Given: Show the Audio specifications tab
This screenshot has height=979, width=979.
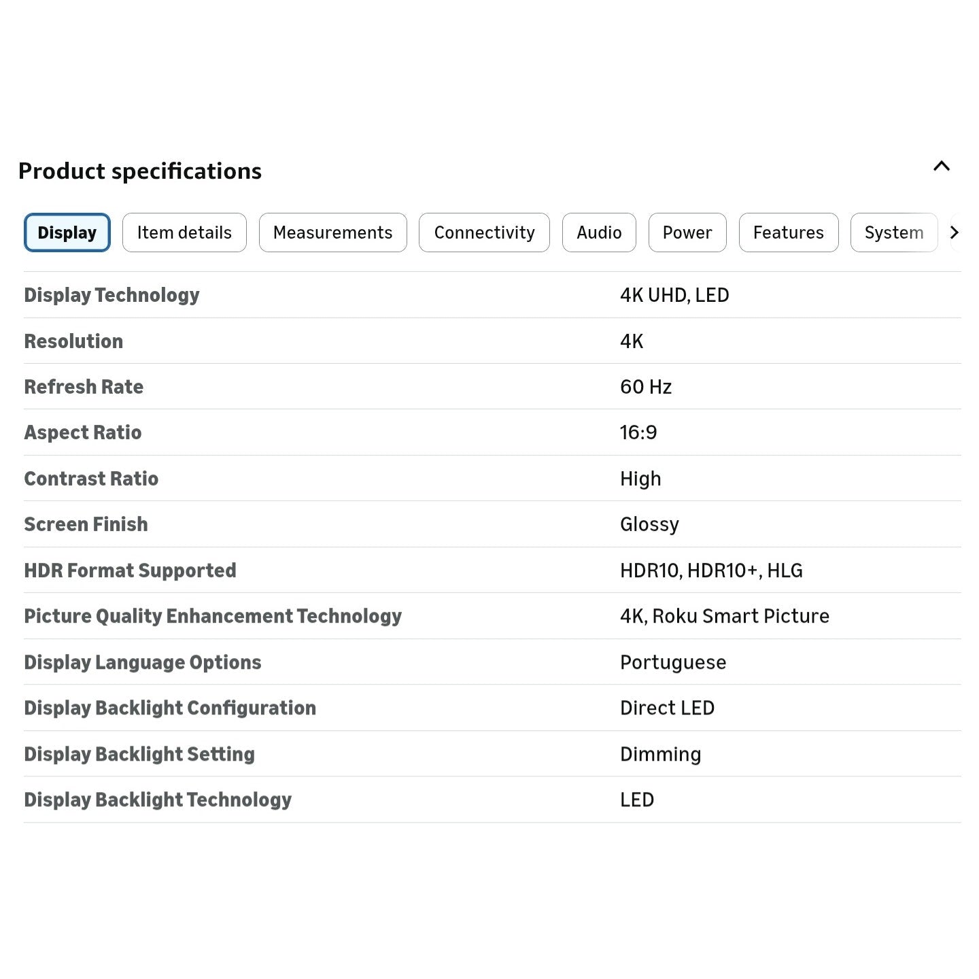Looking at the screenshot, I should 599,233.
